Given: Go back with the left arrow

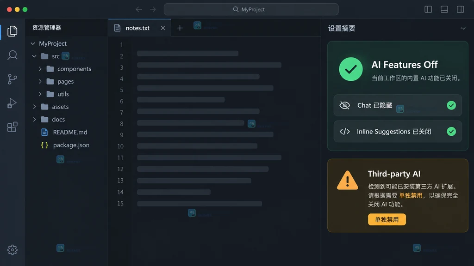Looking at the screenshot, I should (139, 9).
